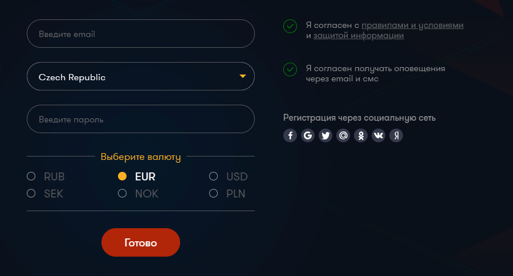The image size is (513, 276).
Task: Open the защитой информации link
Action: (x=359, y=36)
